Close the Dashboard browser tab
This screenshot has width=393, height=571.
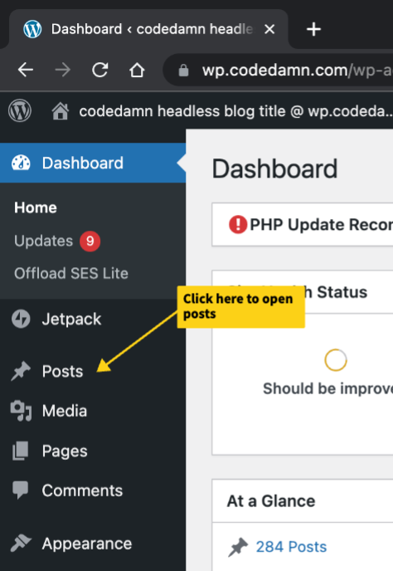tap(269, 29)
